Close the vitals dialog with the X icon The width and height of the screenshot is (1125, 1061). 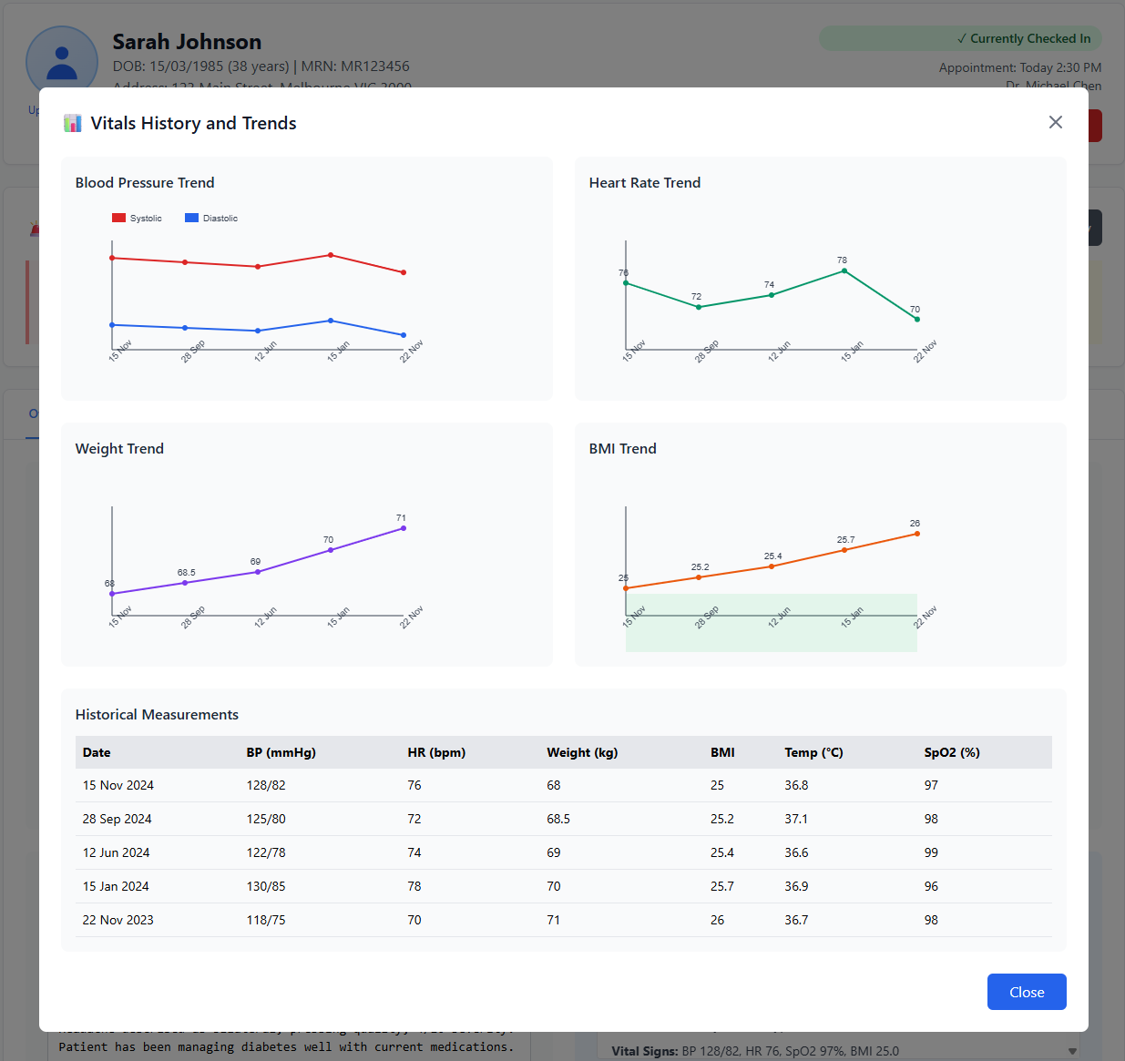pyautogui.click(x=1055, y=122)
